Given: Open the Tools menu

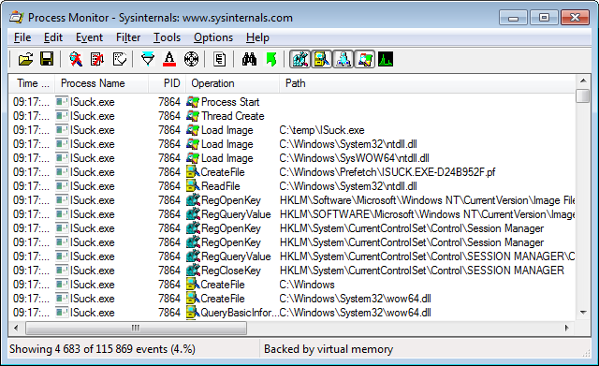Looking at the screenshot, I should (x=167, y=37).
